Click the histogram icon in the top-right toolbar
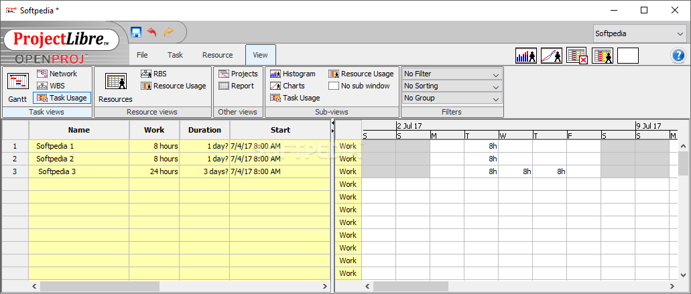Image resolution: width=691 pixels, height=294 pixels. pyautogui.click(x=526, y=56)
